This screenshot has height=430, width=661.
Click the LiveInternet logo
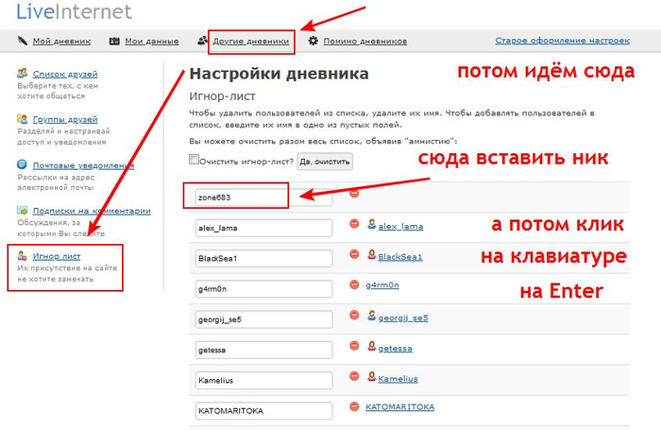(74, 11)
